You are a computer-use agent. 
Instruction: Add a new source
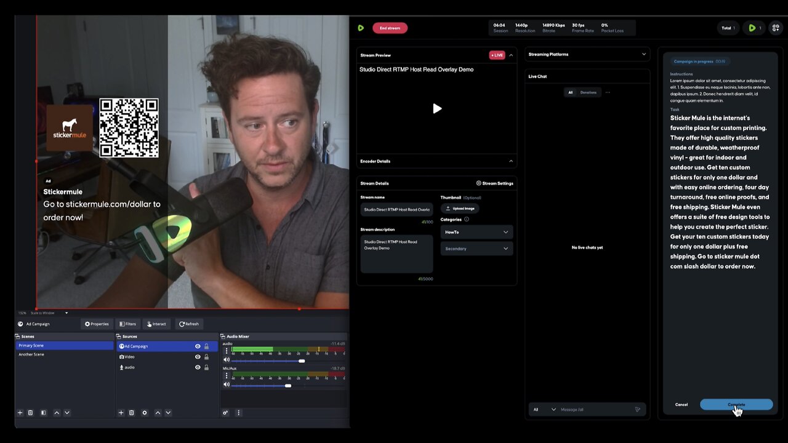click(121, 413)
